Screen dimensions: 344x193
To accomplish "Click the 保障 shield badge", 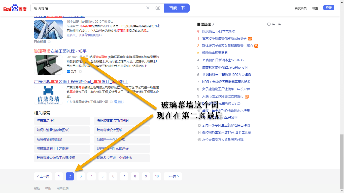I will (x=119, y=102).
